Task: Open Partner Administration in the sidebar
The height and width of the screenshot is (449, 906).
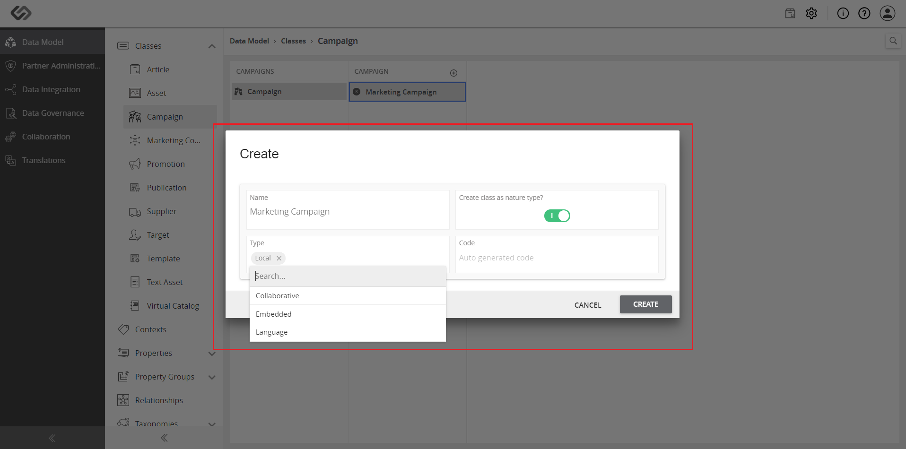Action: (52, 66)
